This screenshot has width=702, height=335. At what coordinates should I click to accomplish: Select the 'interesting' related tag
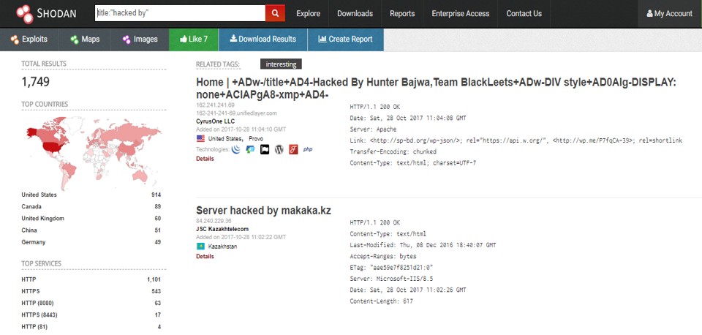point(281,64)
